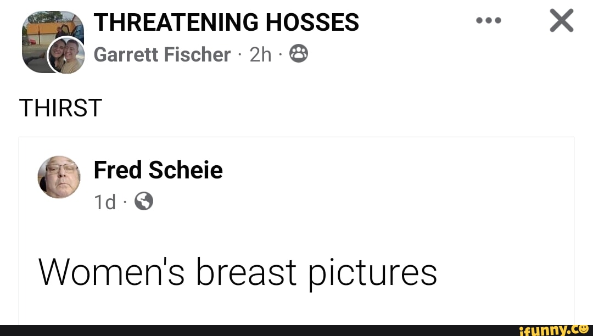
Task: Expand more options with the ellipsis
Action: coord(489,20)
